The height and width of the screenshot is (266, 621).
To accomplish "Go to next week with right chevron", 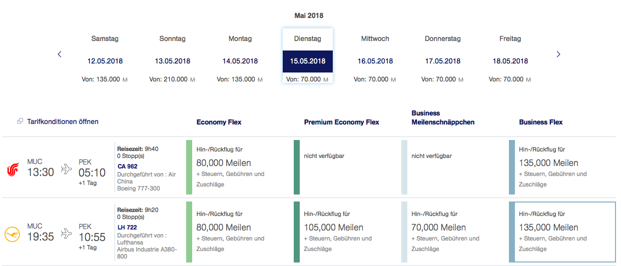I will click(x=558, y=54).
